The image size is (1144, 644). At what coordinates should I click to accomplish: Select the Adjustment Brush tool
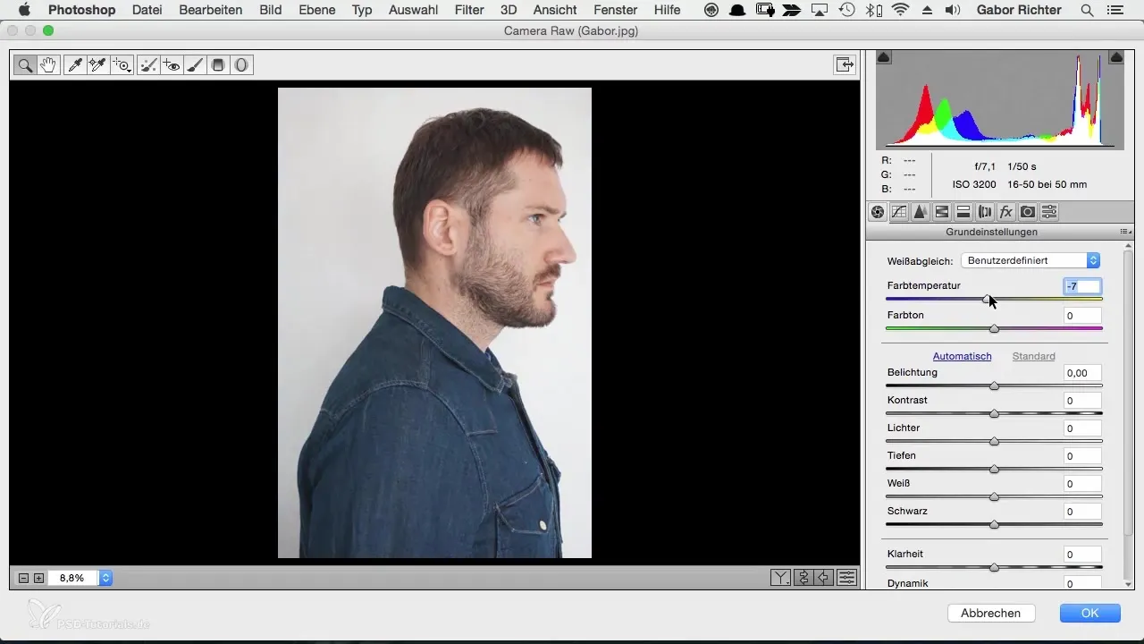pos(194,64)
